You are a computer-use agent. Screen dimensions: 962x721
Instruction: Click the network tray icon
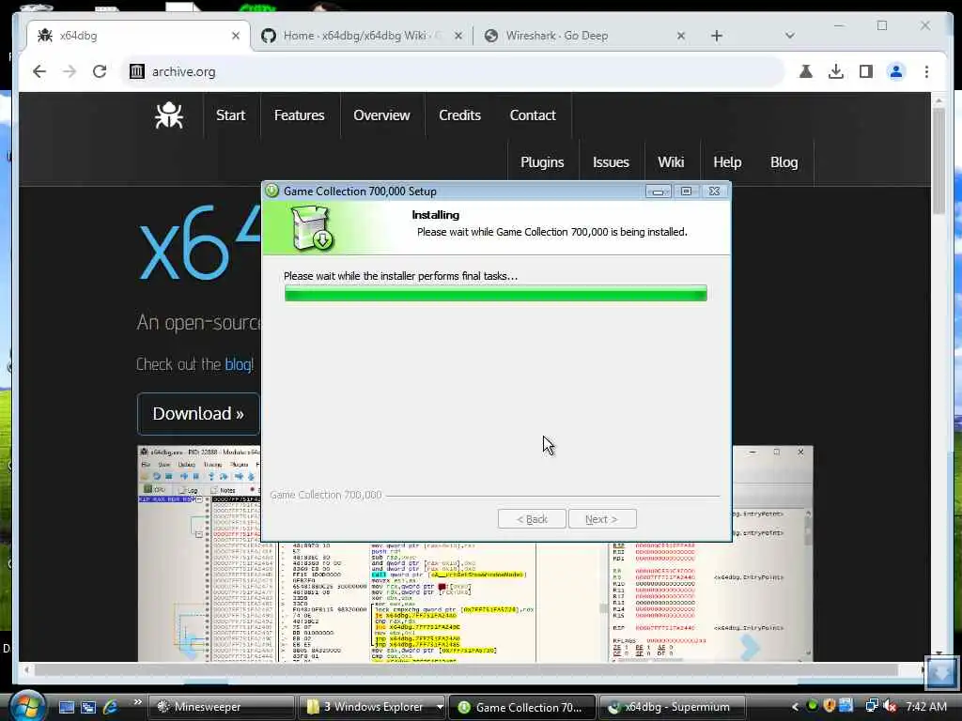(x=872, y=706)
